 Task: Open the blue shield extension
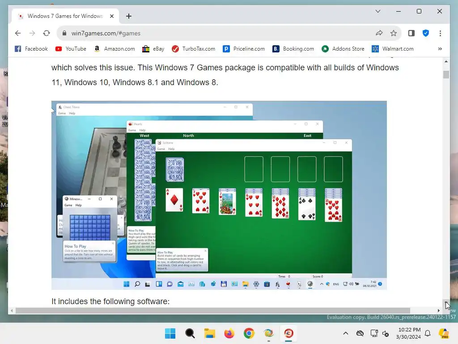tap(426, 33)
